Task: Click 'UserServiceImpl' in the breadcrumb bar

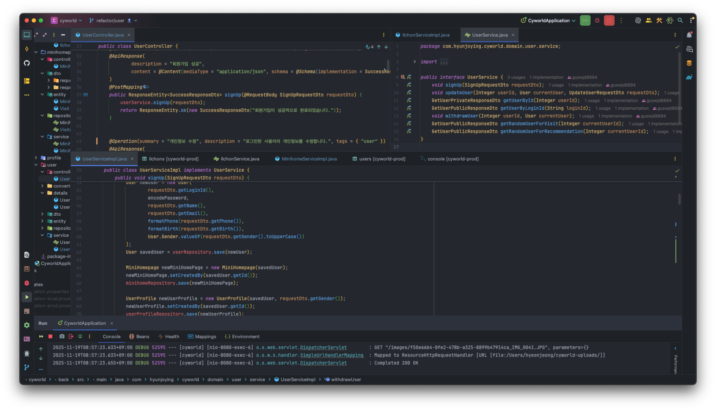Action: coord(298,380)
